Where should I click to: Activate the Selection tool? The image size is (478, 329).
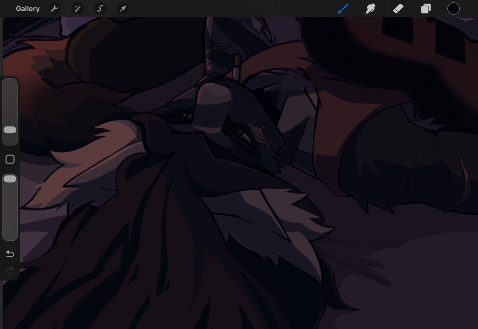tap(100, 9)
